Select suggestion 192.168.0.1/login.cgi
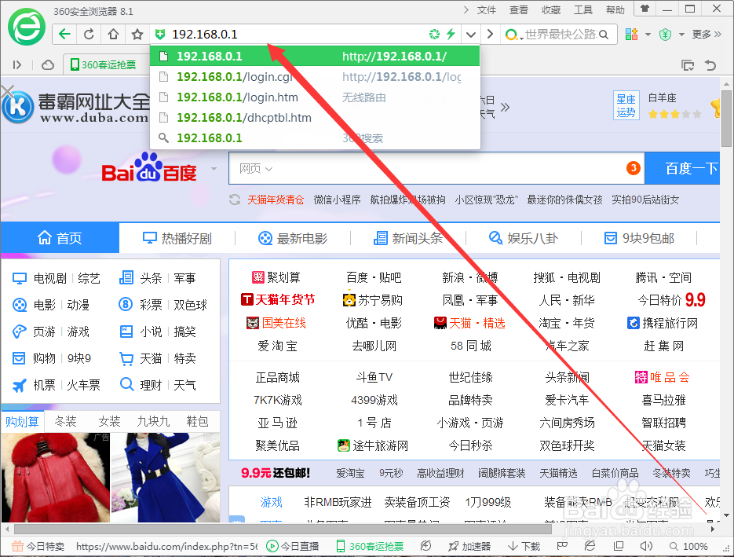 [315, 77]
